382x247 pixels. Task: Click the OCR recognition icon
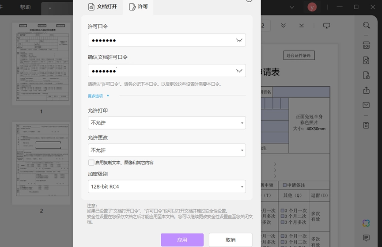coord(366,46)
